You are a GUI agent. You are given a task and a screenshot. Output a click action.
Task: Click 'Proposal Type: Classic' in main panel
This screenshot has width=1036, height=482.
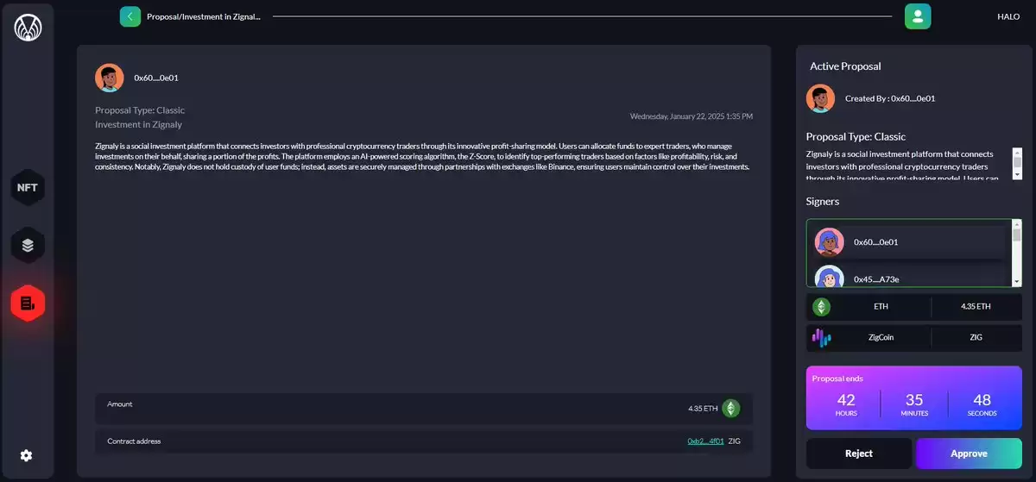point(140,110)
